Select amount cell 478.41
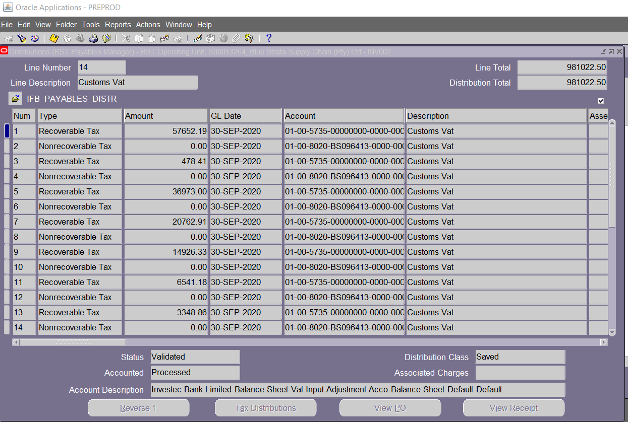Image resolution: width=628 pixels, height=422 pixels. coord(166,161)
